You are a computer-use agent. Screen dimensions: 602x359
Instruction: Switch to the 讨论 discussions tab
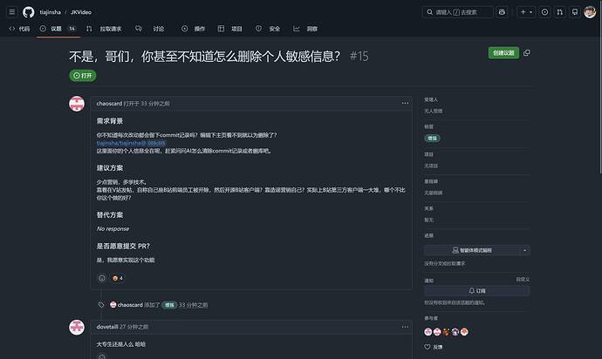(150, 29)
